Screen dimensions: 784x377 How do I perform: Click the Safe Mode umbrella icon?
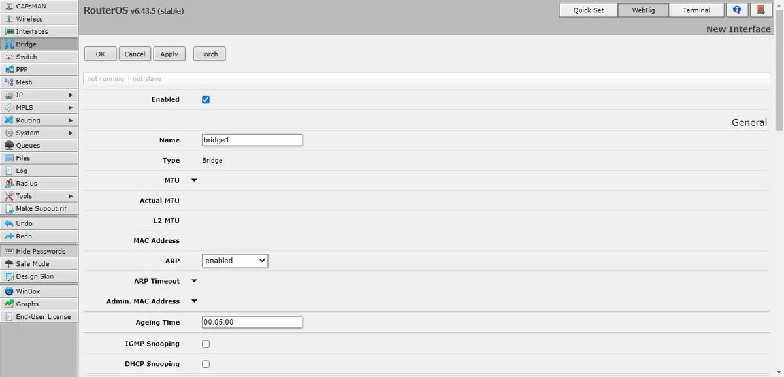tap(9, 264)
